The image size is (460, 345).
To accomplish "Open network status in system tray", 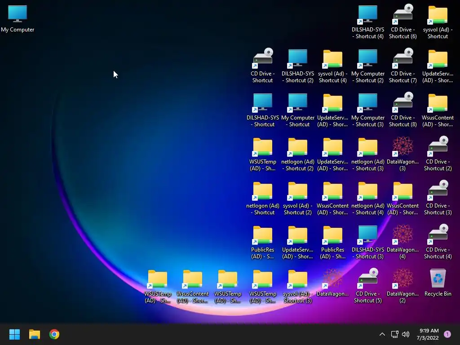I will click(394, 334).
